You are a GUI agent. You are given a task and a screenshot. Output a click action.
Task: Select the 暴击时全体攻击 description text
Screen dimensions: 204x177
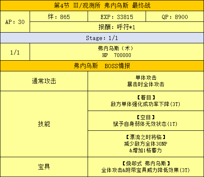coord(146,84)
